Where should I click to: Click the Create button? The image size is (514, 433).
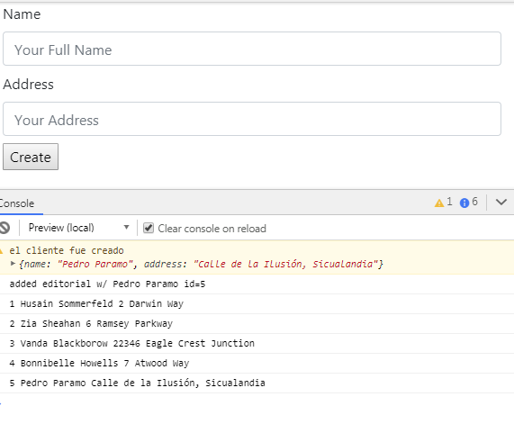click(x=31, y=157)
